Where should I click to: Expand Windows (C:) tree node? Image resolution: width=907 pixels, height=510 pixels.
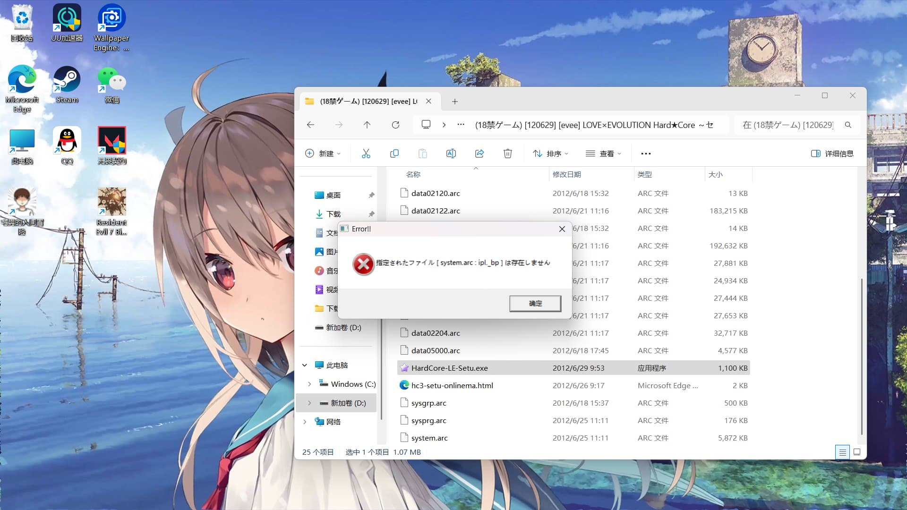309,384
